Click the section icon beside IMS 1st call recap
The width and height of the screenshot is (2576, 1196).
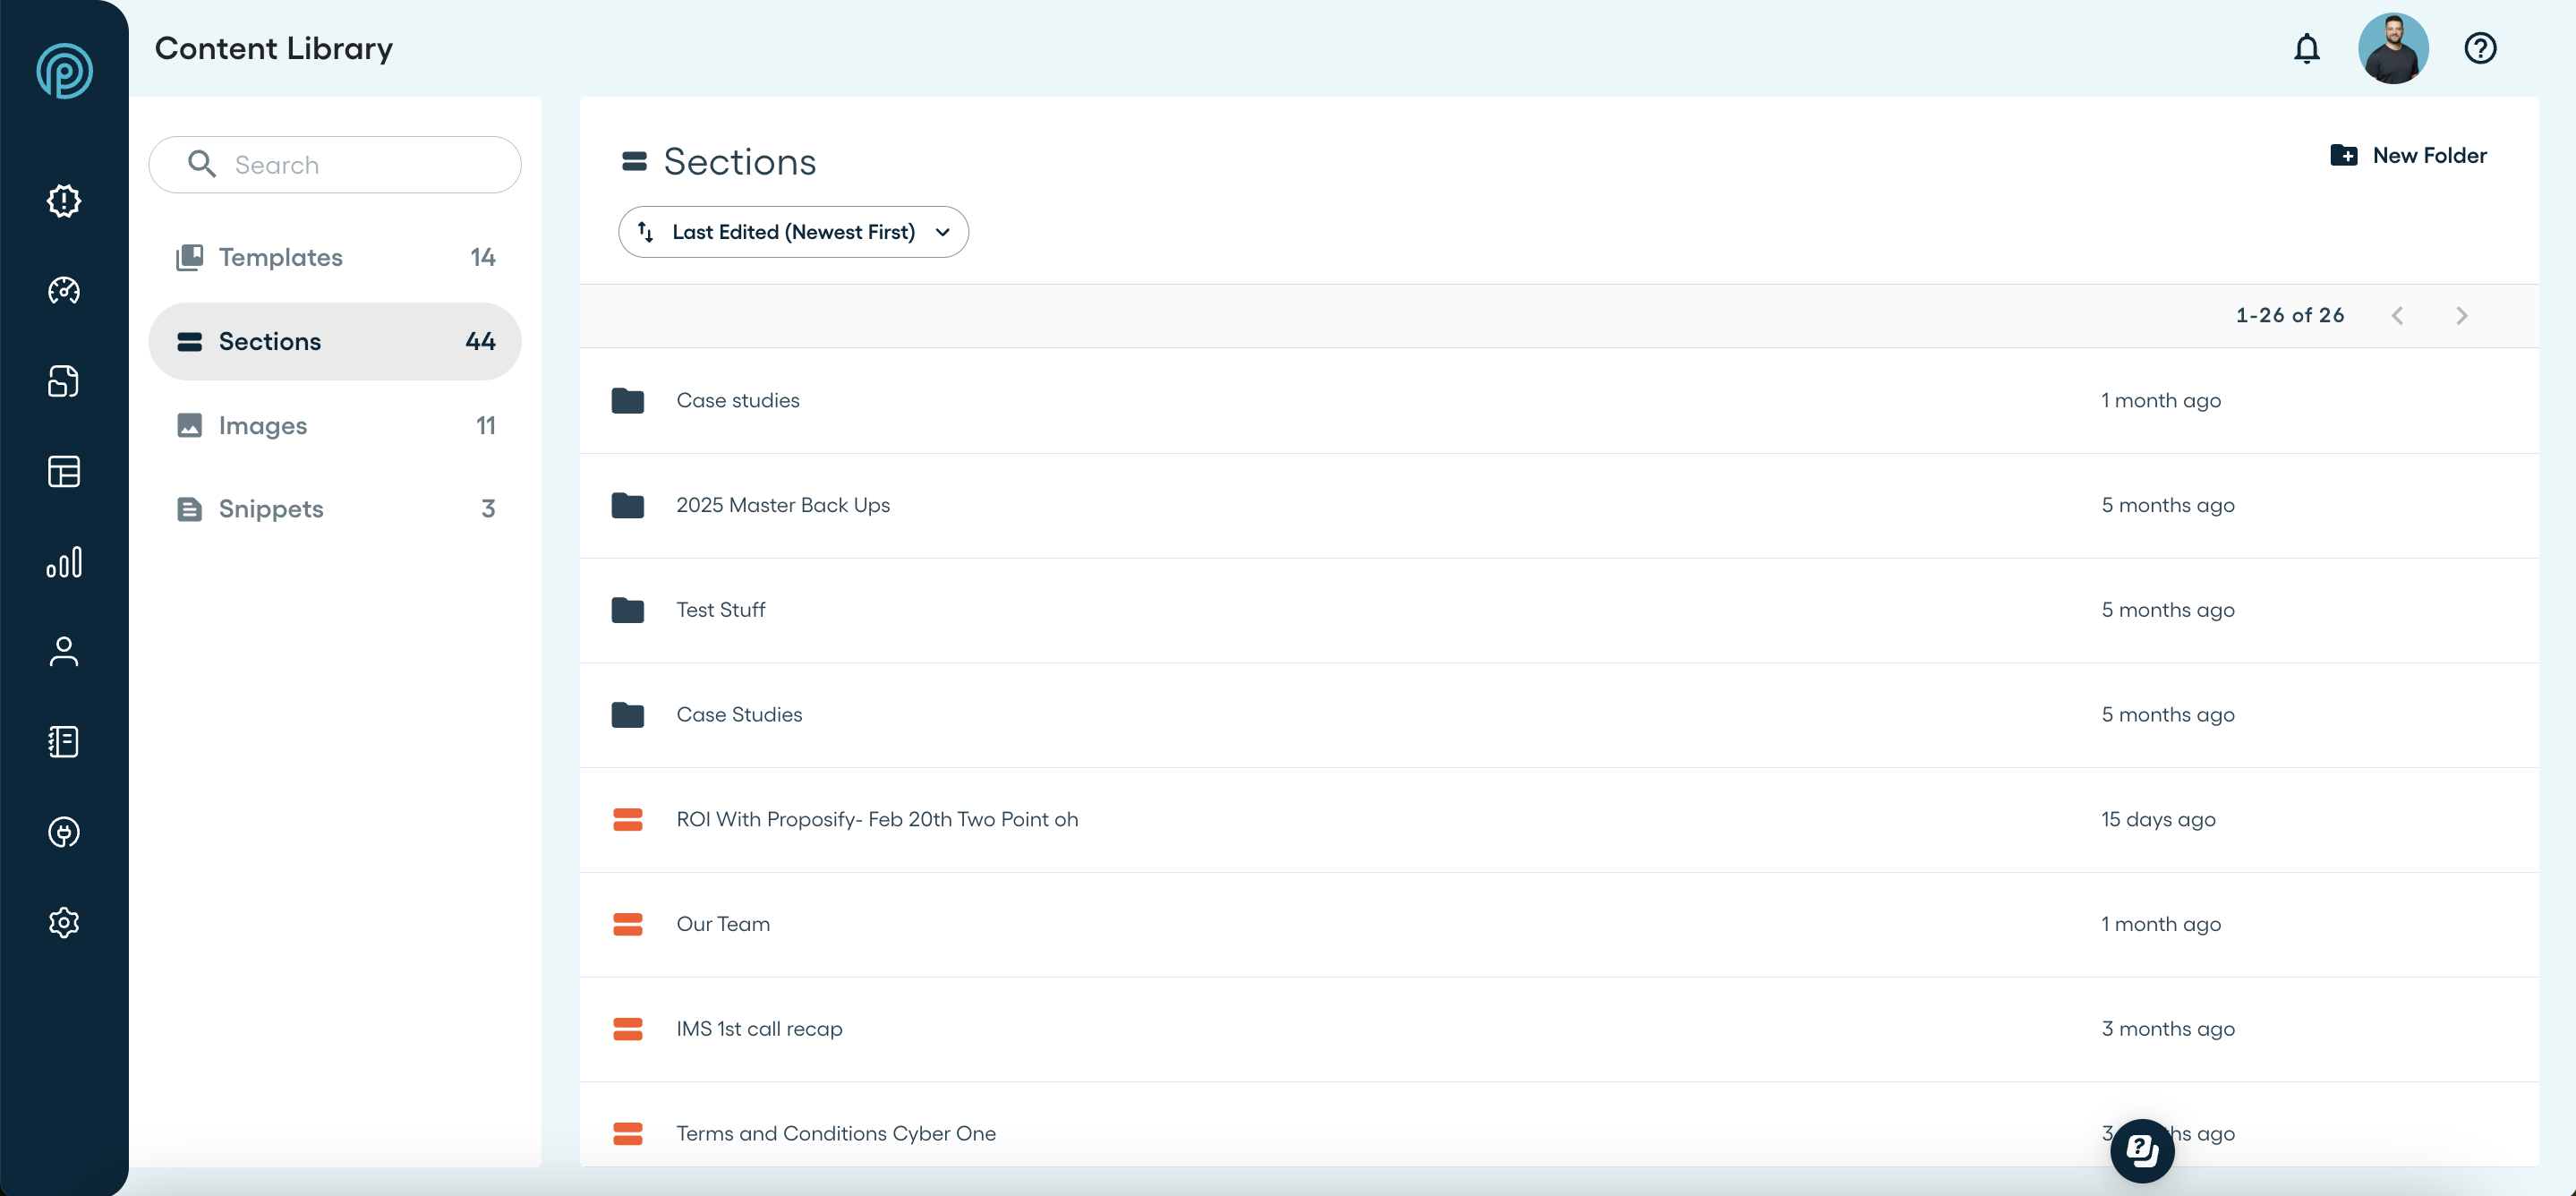pos(627,1029)
